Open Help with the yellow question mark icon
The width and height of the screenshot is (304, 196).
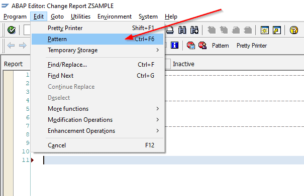(294, 30)
